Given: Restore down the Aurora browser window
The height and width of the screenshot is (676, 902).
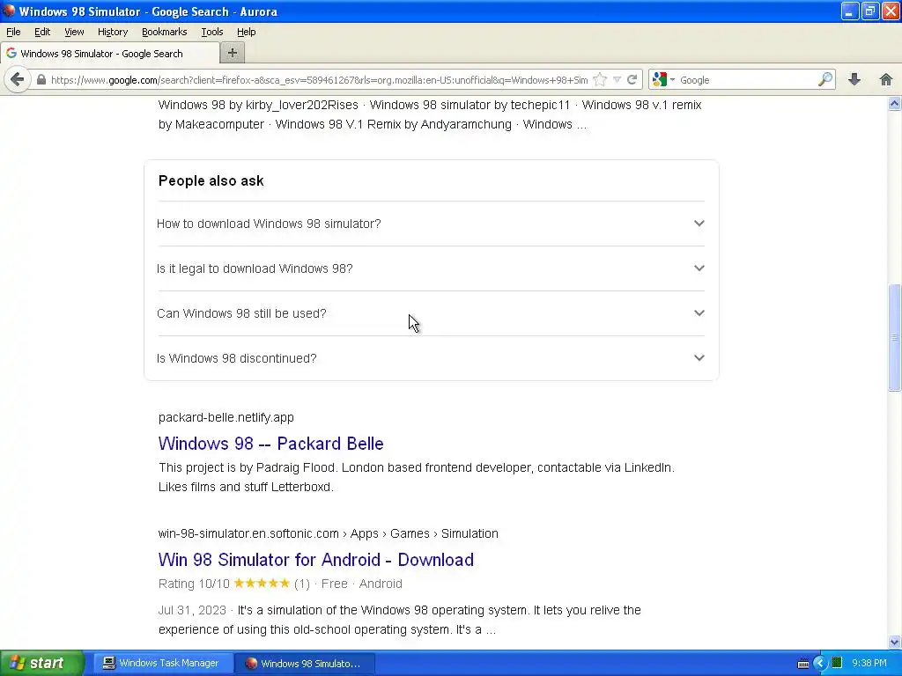Looking at the screenshot, I should pyautogui.click(x=869, y=11).
